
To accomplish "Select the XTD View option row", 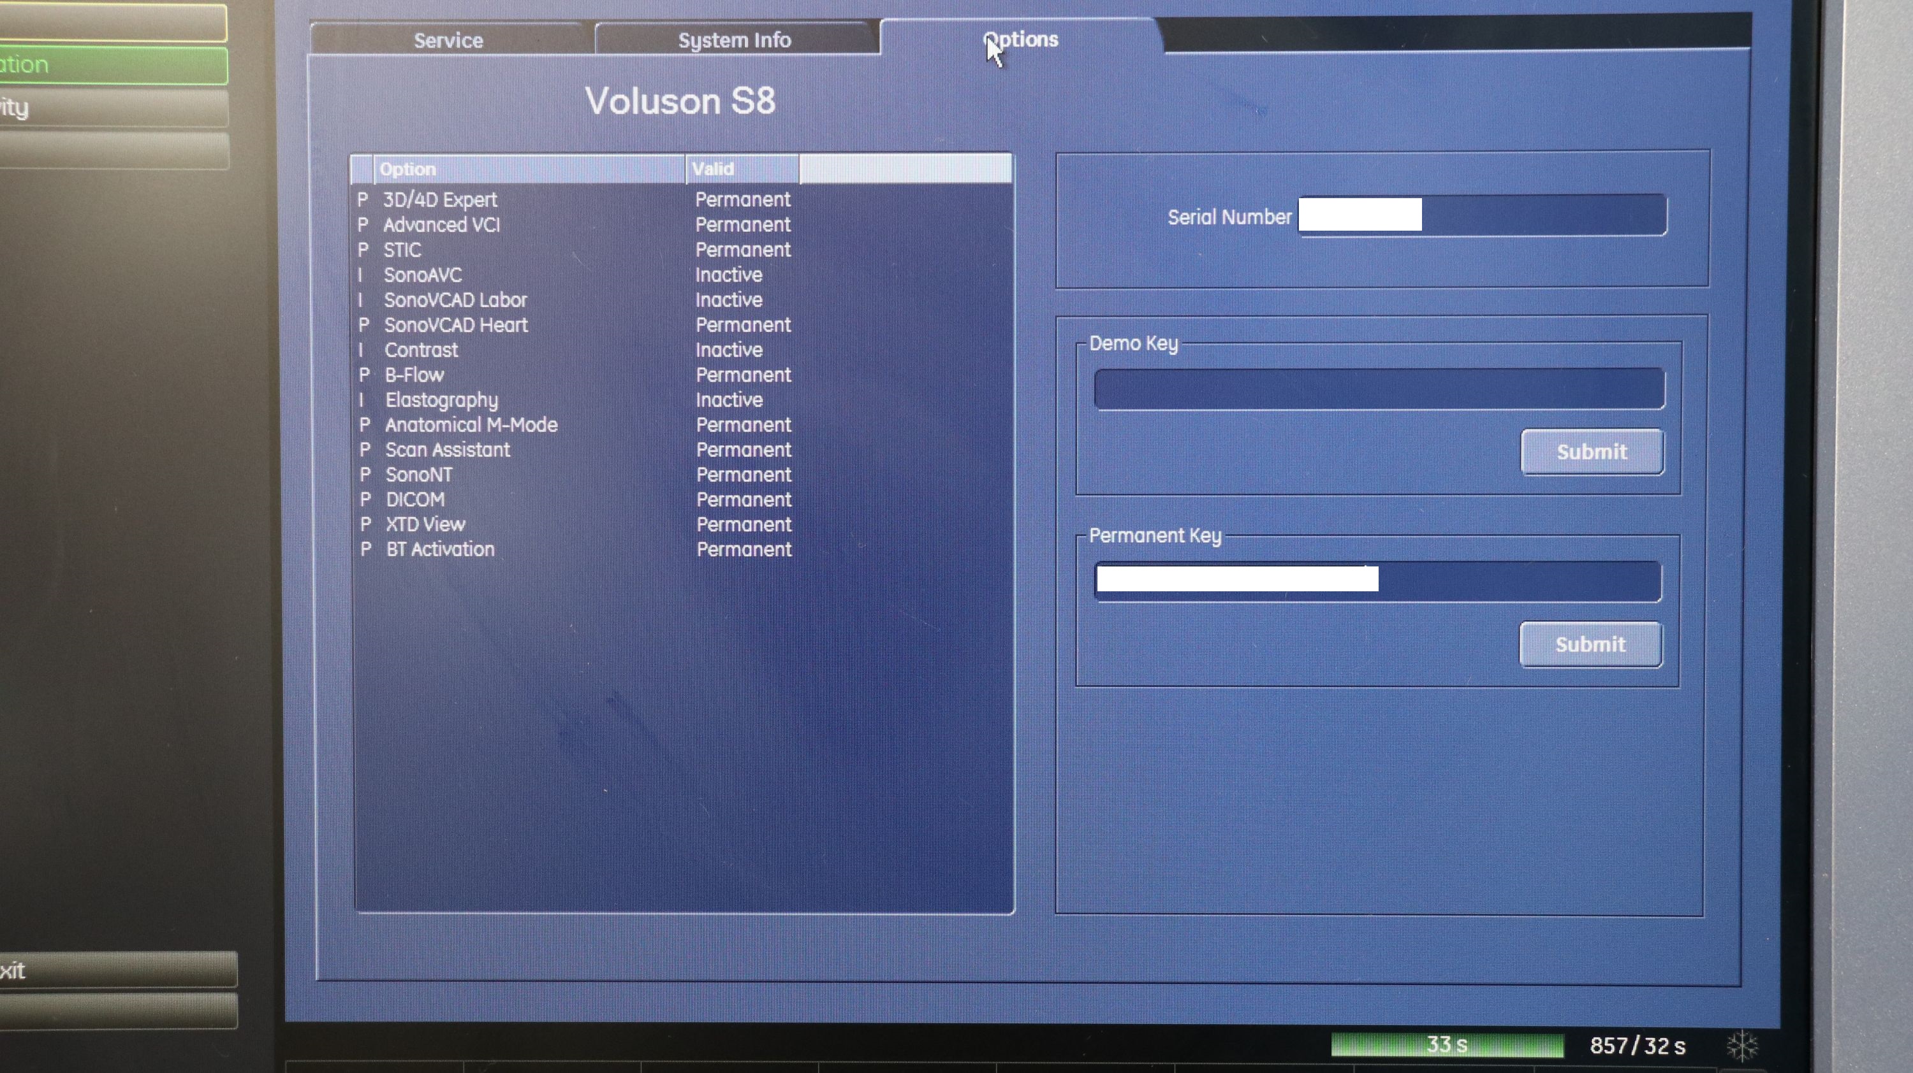I will pyautogui.click(x=683, y=524).
